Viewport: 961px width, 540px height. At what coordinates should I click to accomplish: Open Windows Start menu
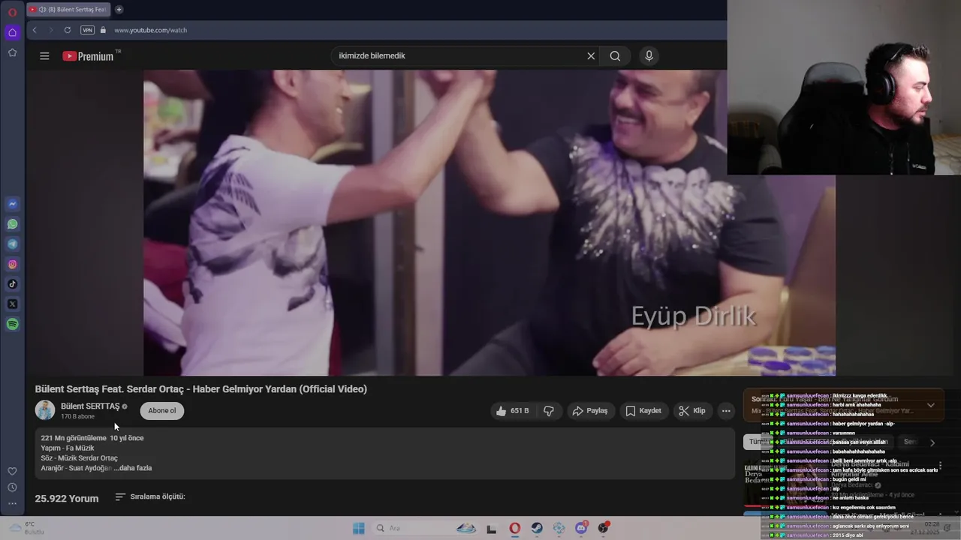coord(359,528)
